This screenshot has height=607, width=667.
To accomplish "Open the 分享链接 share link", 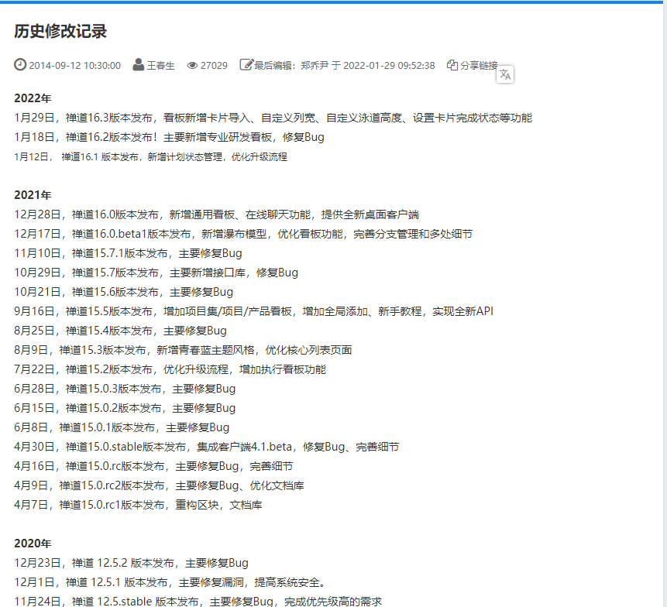I will (479, 66).
